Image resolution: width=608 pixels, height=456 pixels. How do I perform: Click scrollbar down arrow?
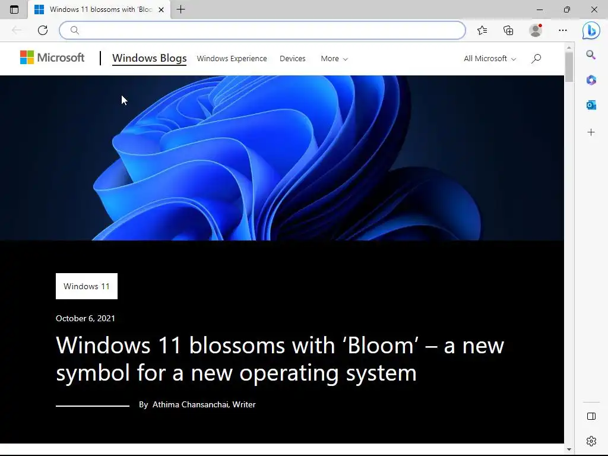569,449
